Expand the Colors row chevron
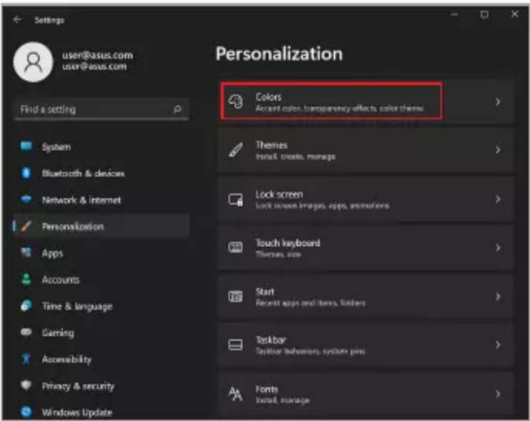This screenshot has width=530, height=421. [497, 102]
